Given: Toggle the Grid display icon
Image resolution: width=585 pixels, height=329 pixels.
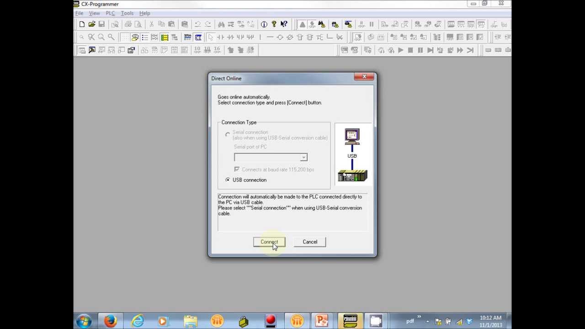Looking at the screenshot, I should click(125, 37).
